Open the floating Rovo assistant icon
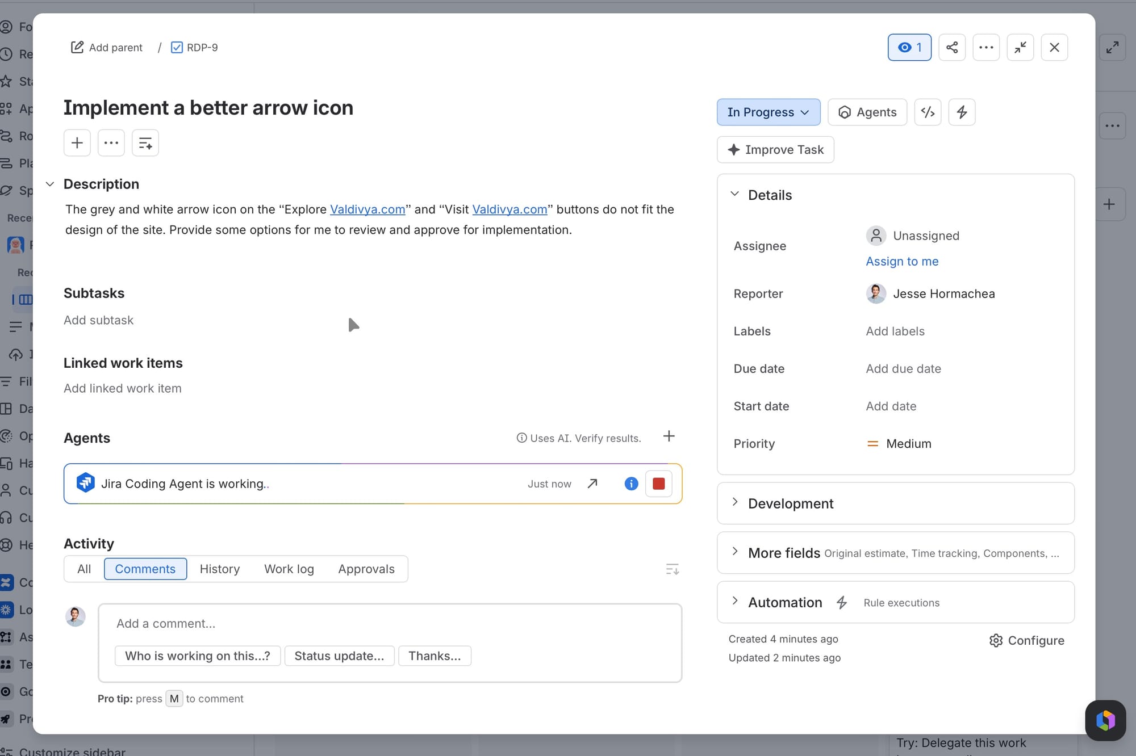This screenshot has width=1136, height=756. click(x=1105, y=721)
